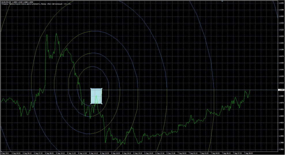Click the rectangle's bottom-right corner handle

pos(102,104)
